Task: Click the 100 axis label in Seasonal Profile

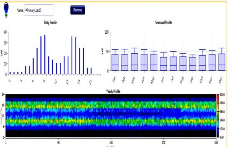Action: click(107, 32)
